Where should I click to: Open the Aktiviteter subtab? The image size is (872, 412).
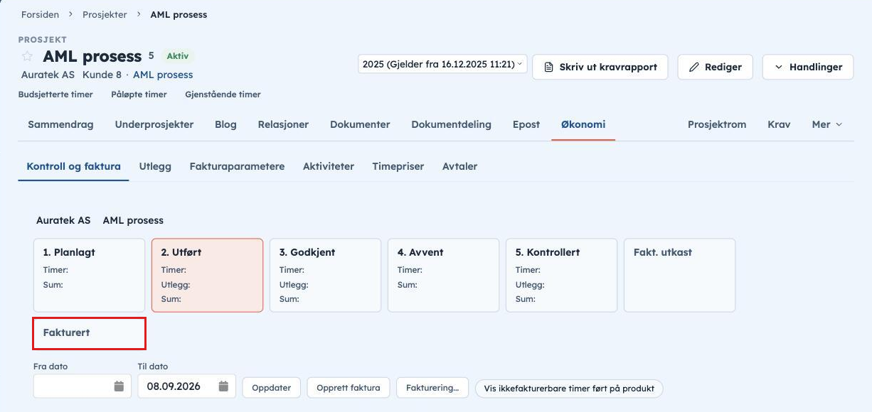(x=329, y=166)
